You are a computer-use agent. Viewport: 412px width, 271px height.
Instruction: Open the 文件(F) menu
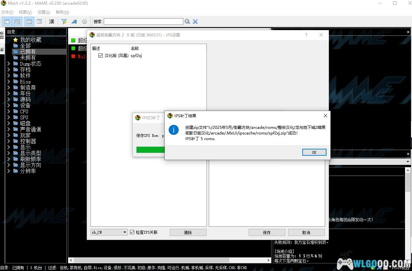click(x=7, y=12)
